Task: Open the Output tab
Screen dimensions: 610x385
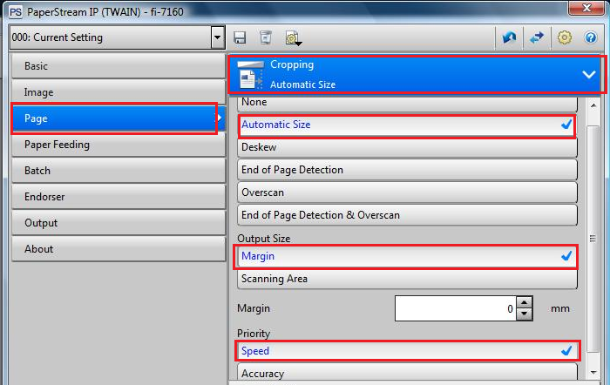Action: (119, 223)
